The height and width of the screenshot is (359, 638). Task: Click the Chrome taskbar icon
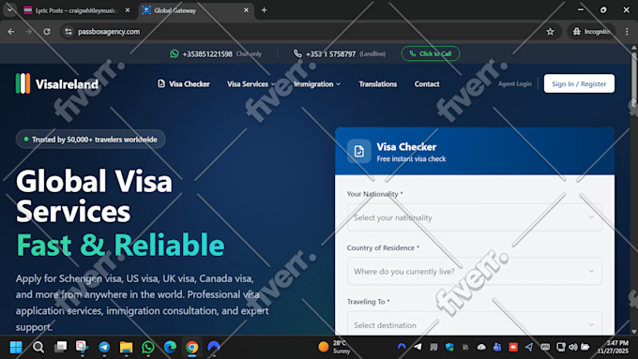click(192, 347)
